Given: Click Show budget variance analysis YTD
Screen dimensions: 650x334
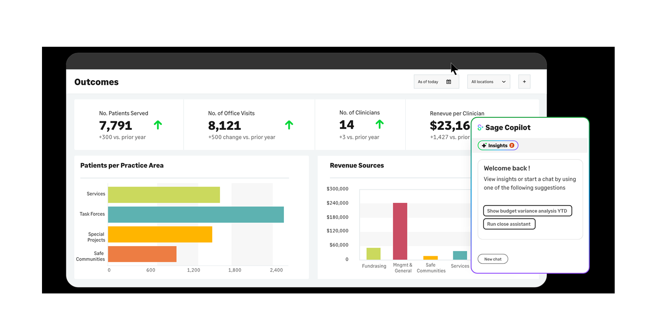Looking at the screenshot, I should click(x=527, y=210).
